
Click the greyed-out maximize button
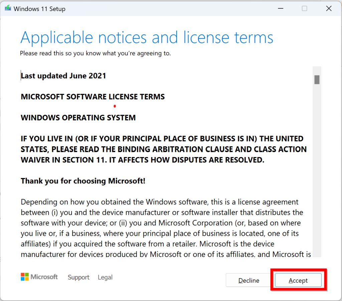pos(304,9)
